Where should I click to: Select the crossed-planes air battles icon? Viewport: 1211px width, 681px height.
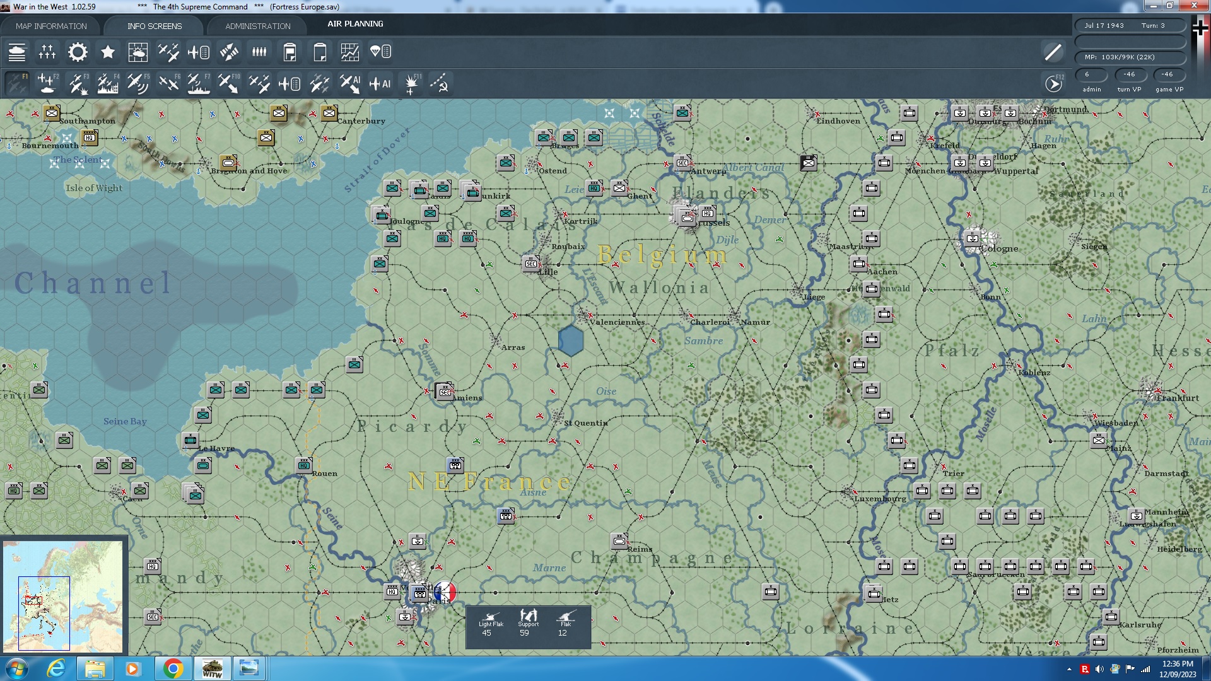168,52
